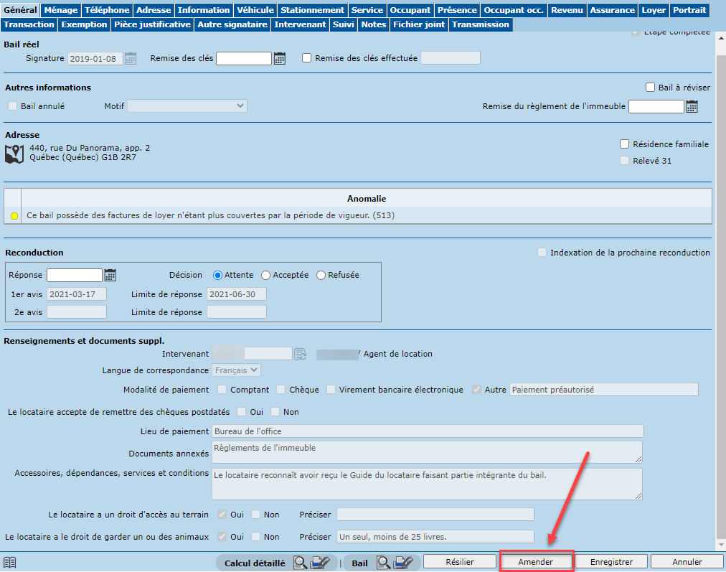
Task: Click the Lieu de paiement text field
Action: pyautogui.click(x=428, y=431)
